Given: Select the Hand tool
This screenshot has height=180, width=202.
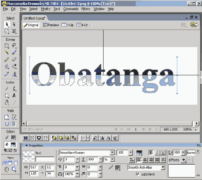Looking at the screenshot, I should click(x=6, y=169).
